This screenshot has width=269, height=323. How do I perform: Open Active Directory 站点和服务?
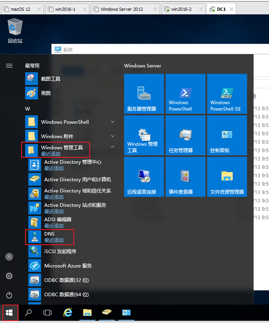coord(71,208)
